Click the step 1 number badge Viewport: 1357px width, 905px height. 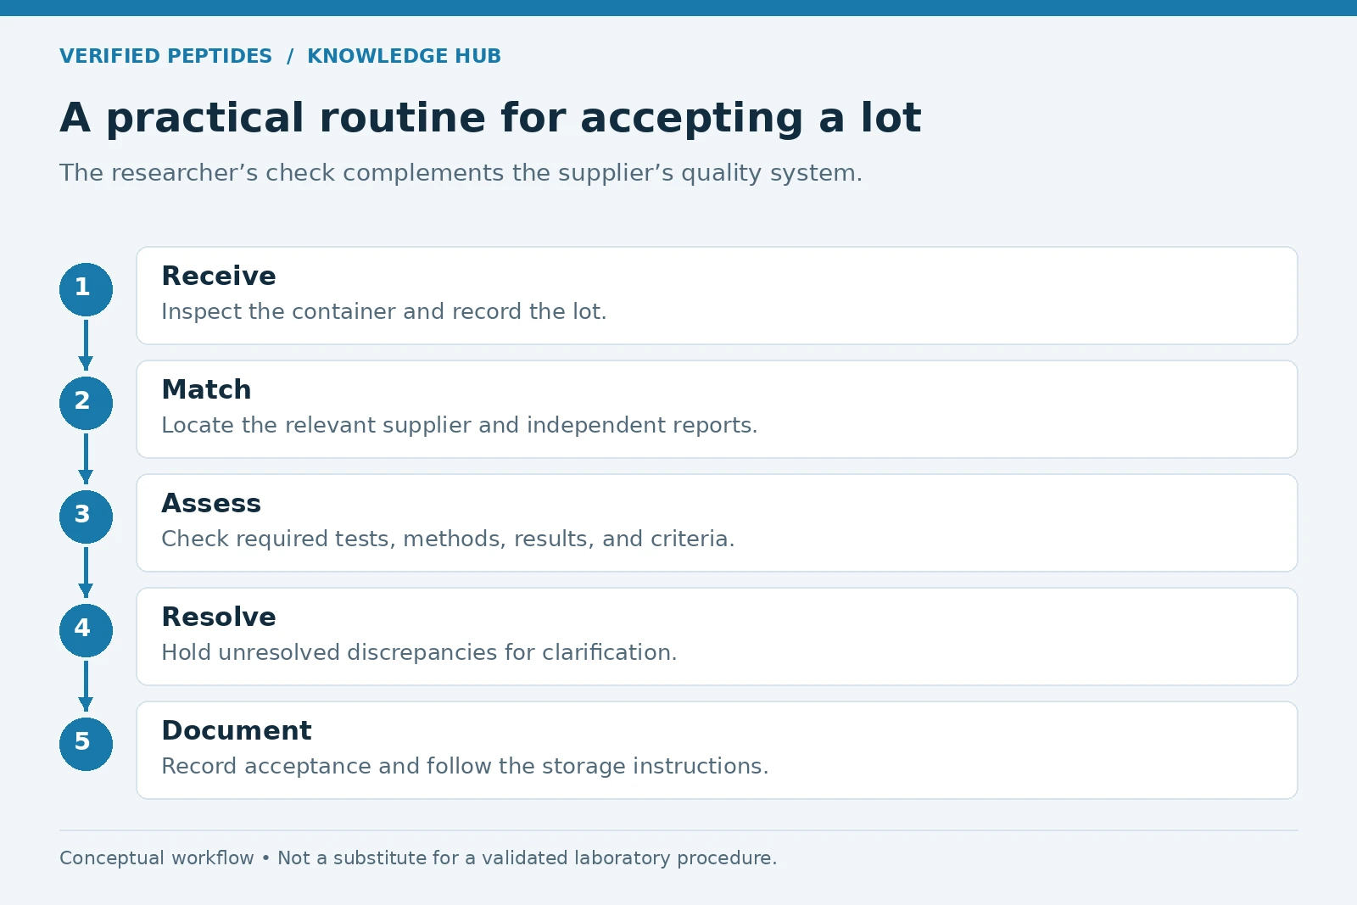tap(86, 289)
